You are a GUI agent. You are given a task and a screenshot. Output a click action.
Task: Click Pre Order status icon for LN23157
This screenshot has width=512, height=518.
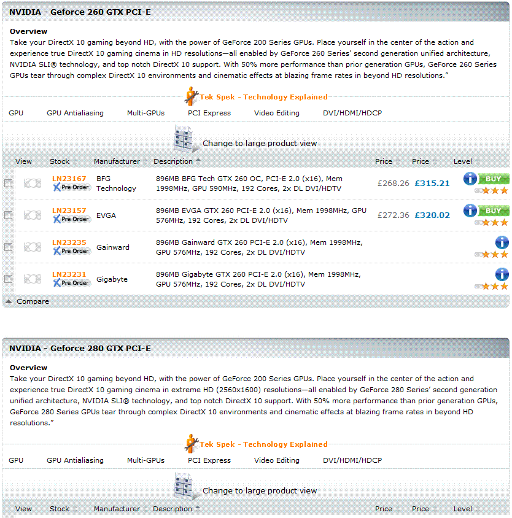(x=71, y=219)
